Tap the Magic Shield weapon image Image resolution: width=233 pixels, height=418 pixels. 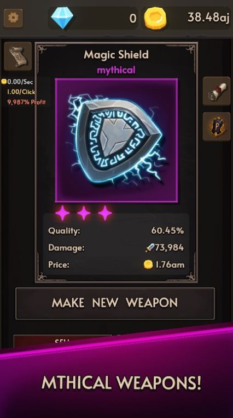click(x=116, y=140)
